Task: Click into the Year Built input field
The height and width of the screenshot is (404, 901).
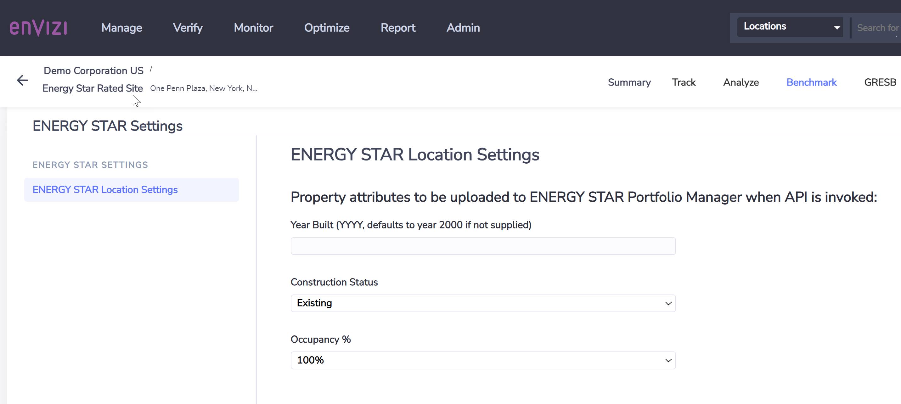Action: (x=483, y=246)
